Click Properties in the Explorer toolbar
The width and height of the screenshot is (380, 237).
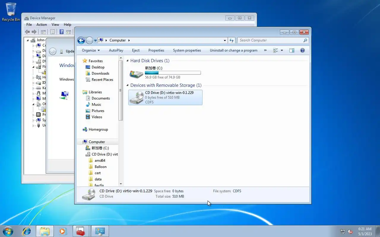pos(156,50)
